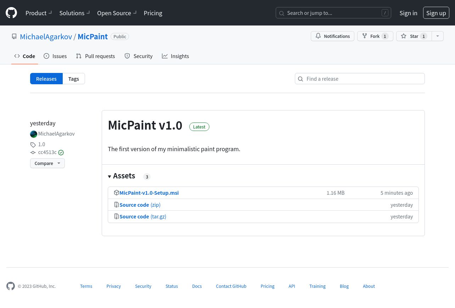Open the Open Source dropdown menu
This screenshot has height=308, width=455.
coord(117,13)
